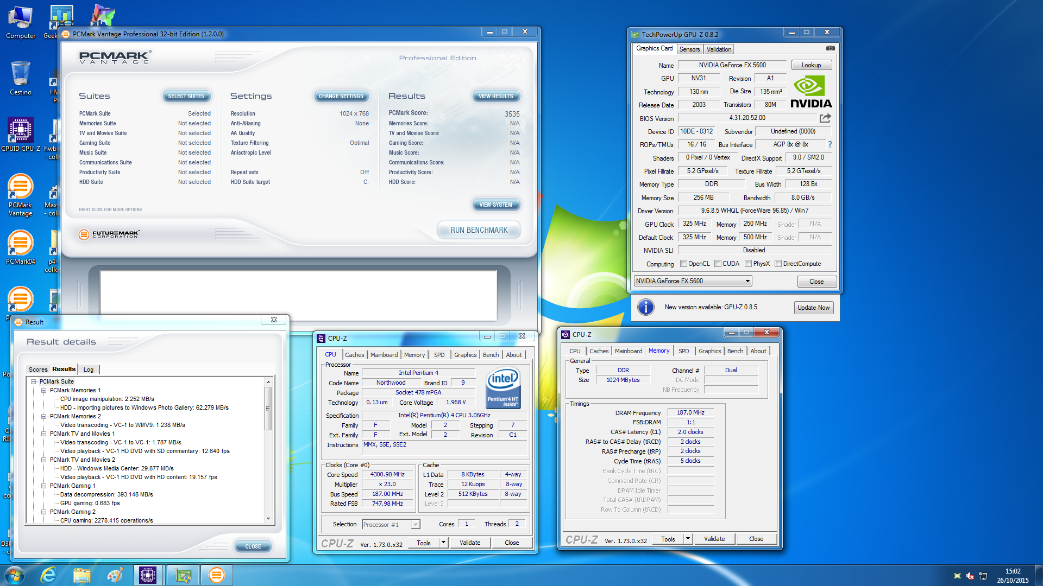The height and width of the screenshot is (586, 1043).
Task: Toggle the PhysX checkbox
Action: [x=748, y=264]
